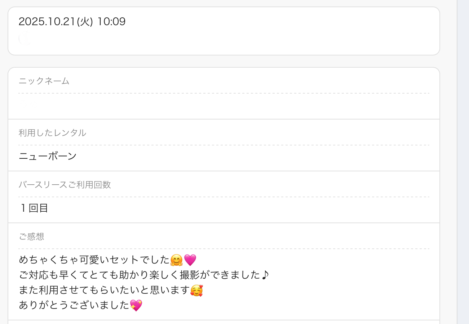The width and height of the screenshot is (469, 324).
Task: Click the 10:09 time stamp
Action: point(111,22)
